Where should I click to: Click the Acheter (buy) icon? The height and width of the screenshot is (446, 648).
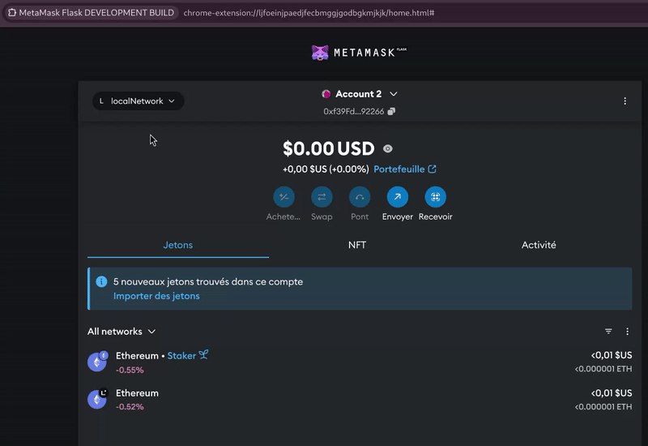pyautogui.click(x=283, y=197)
